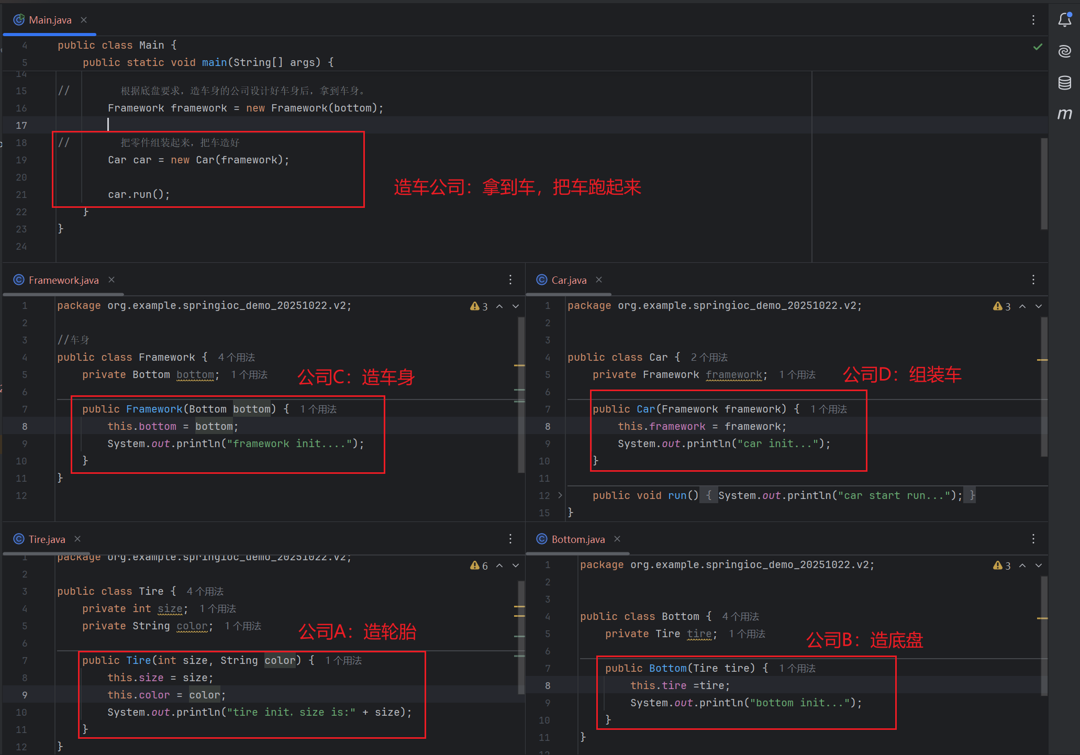
Task: Open the Maven tool window icon
Action: [1064, 114]
